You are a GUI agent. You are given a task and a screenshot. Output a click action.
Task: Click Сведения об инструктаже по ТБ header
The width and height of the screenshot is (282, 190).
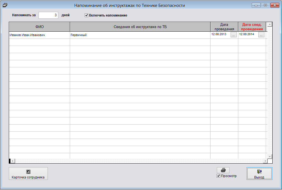tap(140, 27)
